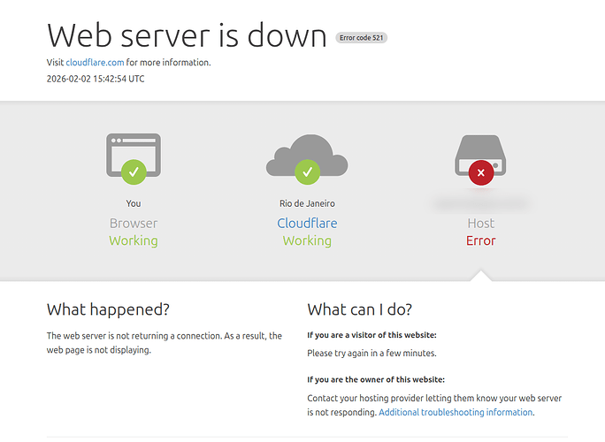605x442 pixels.
Task: Click the 'Browser' status label
Action: (x=134, y=224)
